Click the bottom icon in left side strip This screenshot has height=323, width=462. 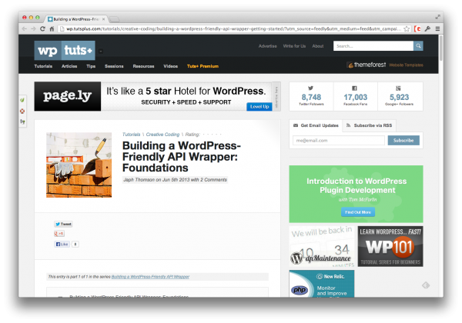pyautogui.click(x=22, y=122)
